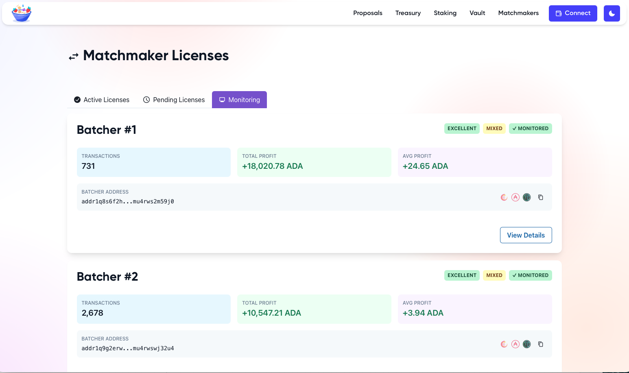
Task: Open Batcher #1 pink globe explorer icon
Action: pos(504,197)
